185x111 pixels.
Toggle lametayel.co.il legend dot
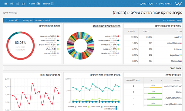[x=118, y=45]
